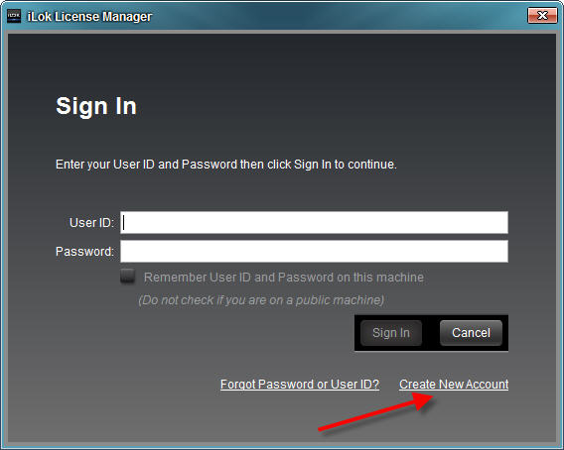
Task: Click the Sign In button
Action: coord(391,333)
